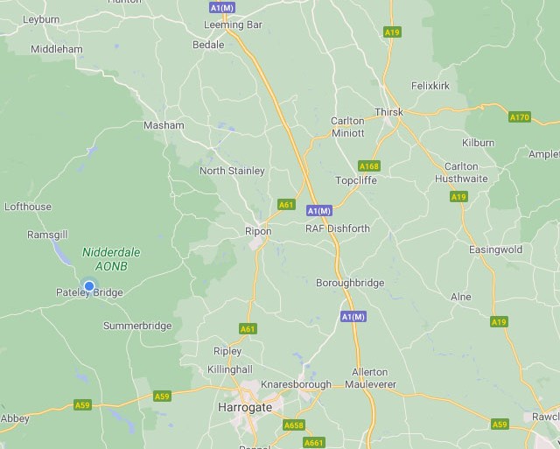Select the A658 road shield
Image resolution: width=560 pixels, height=449 pixels.
coord(294,425)
